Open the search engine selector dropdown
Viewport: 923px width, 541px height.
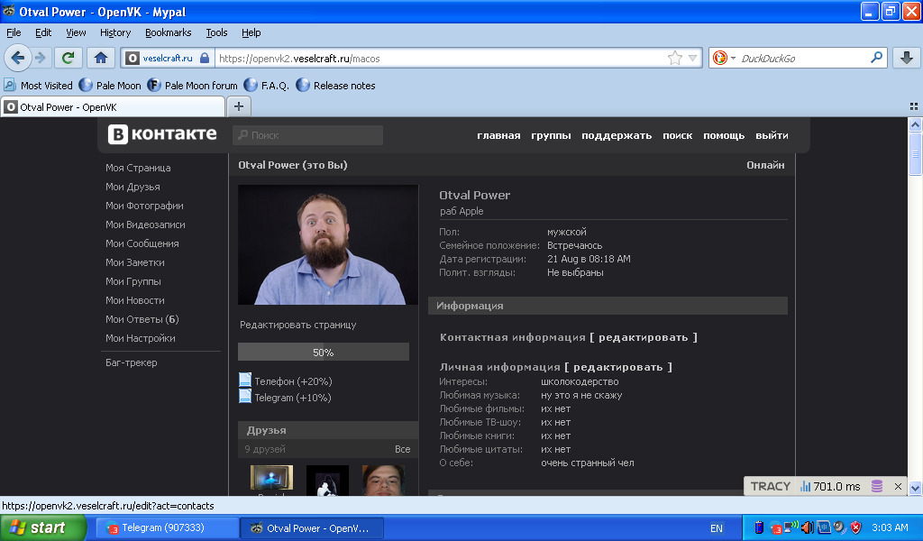pyautogui.click(x=724, y=58)
